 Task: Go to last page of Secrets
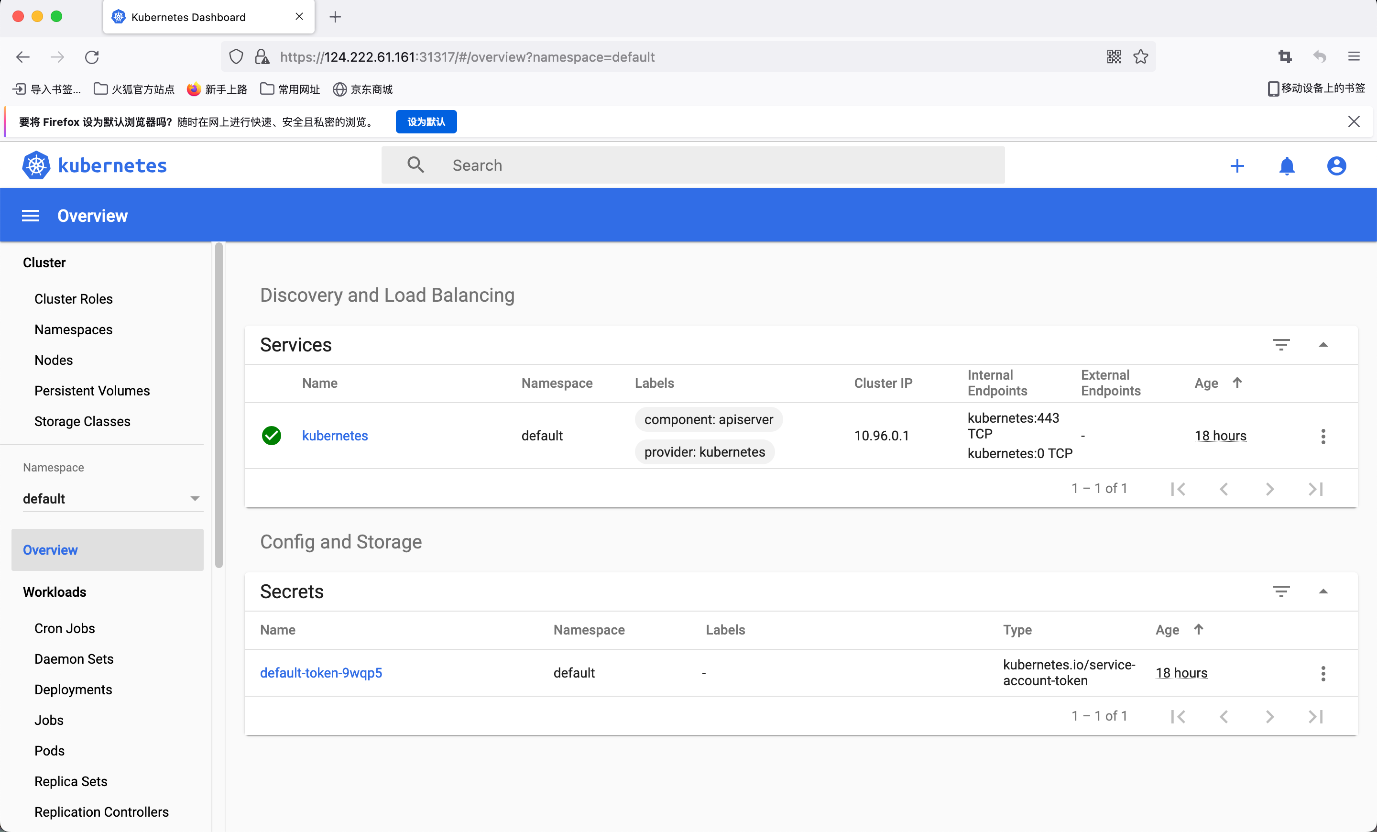(x=1315, y=716)
